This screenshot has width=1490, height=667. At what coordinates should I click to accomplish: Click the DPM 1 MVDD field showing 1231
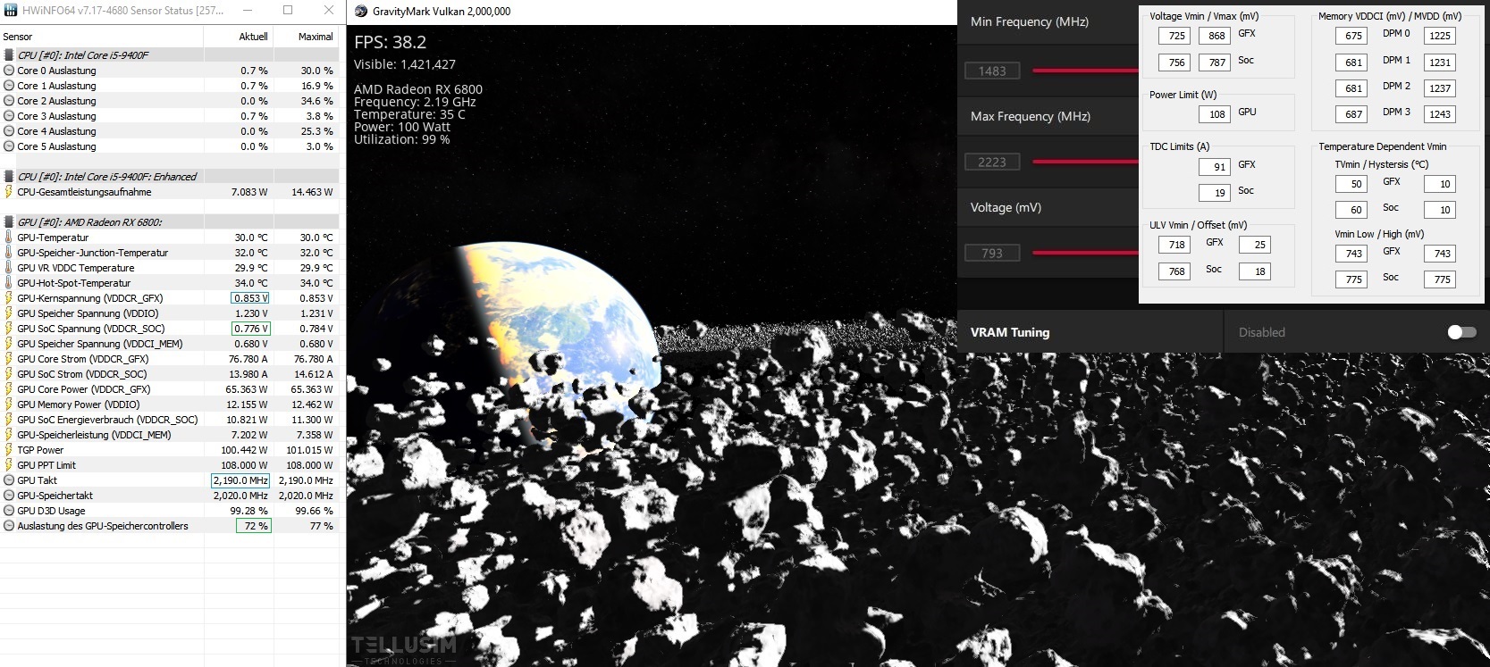coord(1439,63)
